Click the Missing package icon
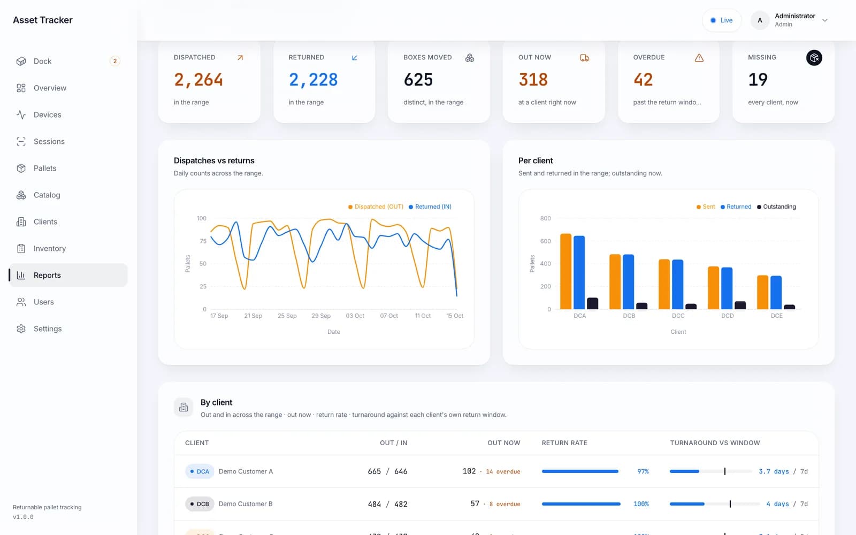 (814, 58)
